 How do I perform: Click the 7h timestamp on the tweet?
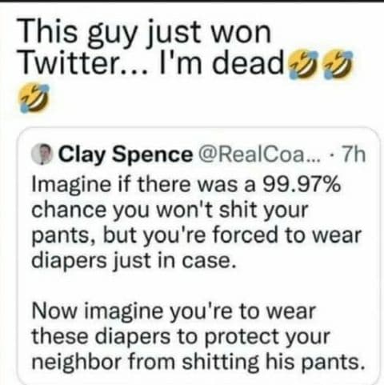(354, 154)
